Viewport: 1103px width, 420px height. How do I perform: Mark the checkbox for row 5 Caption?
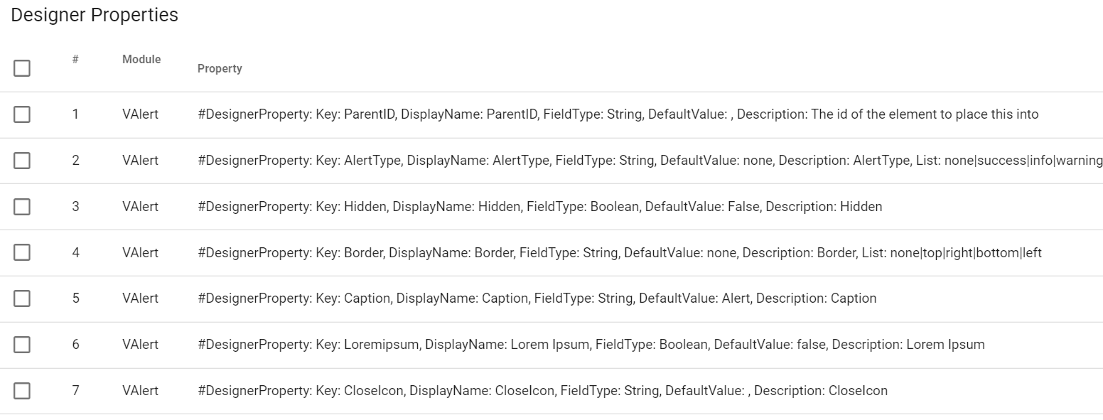coord(22,298)
